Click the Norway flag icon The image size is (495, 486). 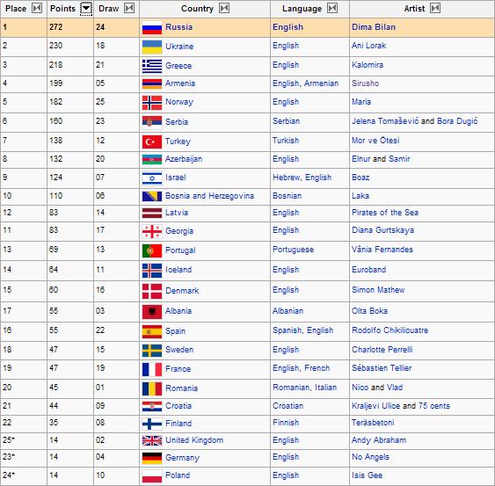pos(152,103)
